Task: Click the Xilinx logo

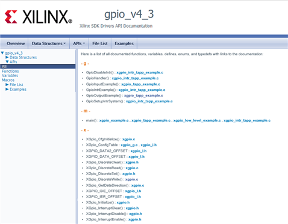Action: [x=39, y=17]
